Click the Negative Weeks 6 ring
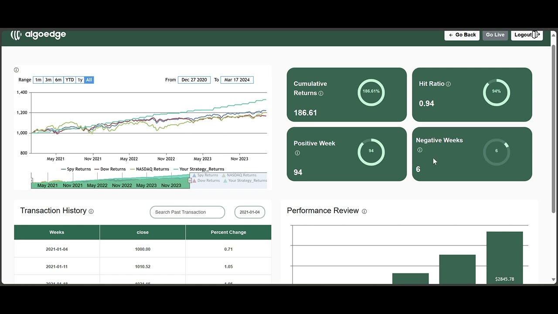This screenshot has width=558, height=314. point(497,151)
